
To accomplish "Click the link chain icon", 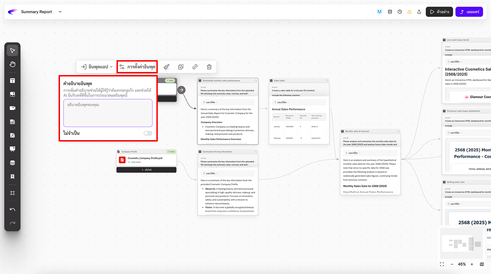I will (195, 67).
